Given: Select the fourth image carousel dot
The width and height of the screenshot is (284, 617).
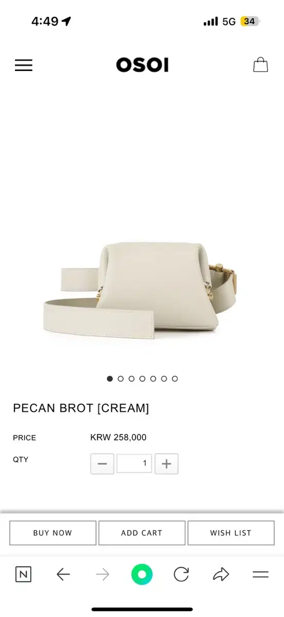Looking at the screenshot, I should 142,378.
